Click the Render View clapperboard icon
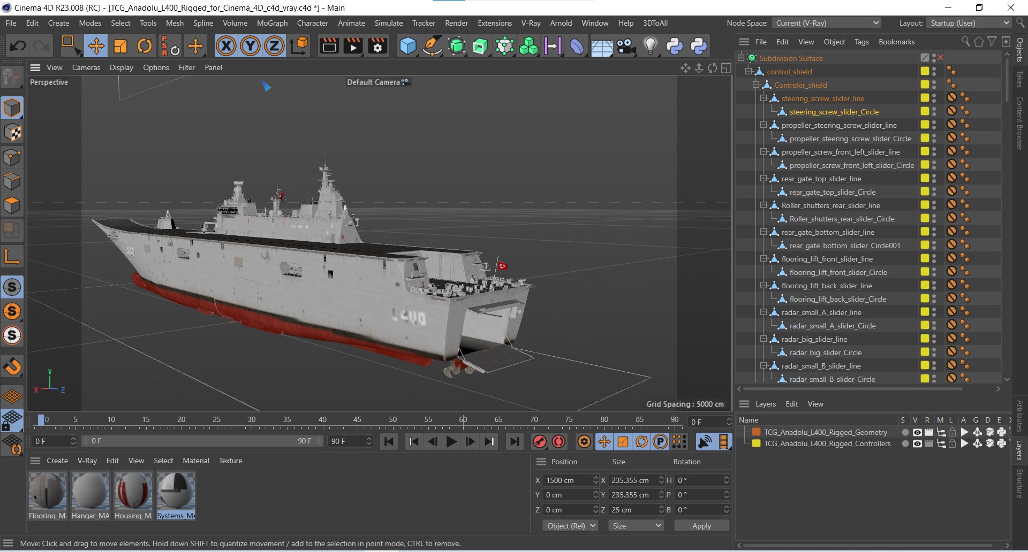Viewport: 1028px width, 552px height. (x=329, y=46)
